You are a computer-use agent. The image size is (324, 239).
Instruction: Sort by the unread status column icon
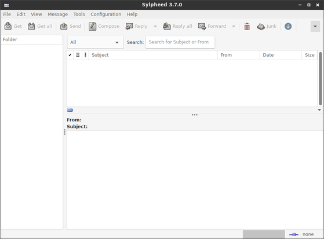click(78, 55)
